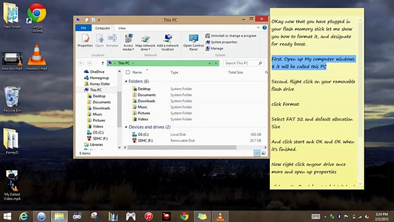Switch to Details view icon in status bar
394x222 pixels.
click(257, 153)
